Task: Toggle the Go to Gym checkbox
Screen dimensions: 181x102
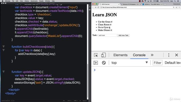Action: (x=109, y=27)
